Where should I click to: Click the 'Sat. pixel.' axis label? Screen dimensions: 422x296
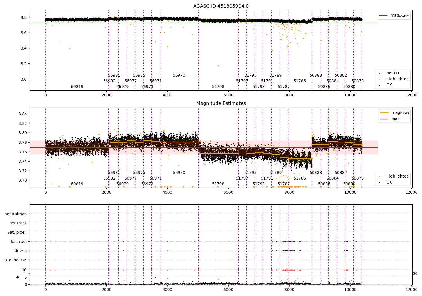(x=17, y=232)
